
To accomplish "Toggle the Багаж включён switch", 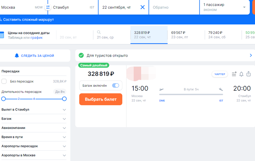I will (x=115, y=86).
